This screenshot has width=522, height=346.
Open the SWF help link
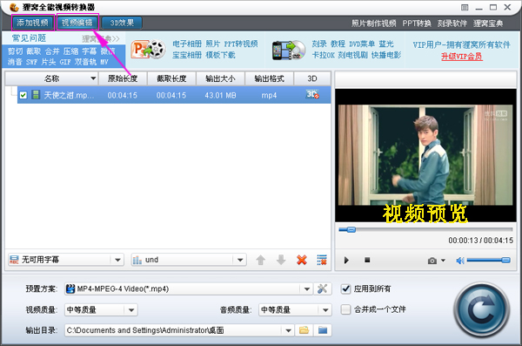click(31, 62)
